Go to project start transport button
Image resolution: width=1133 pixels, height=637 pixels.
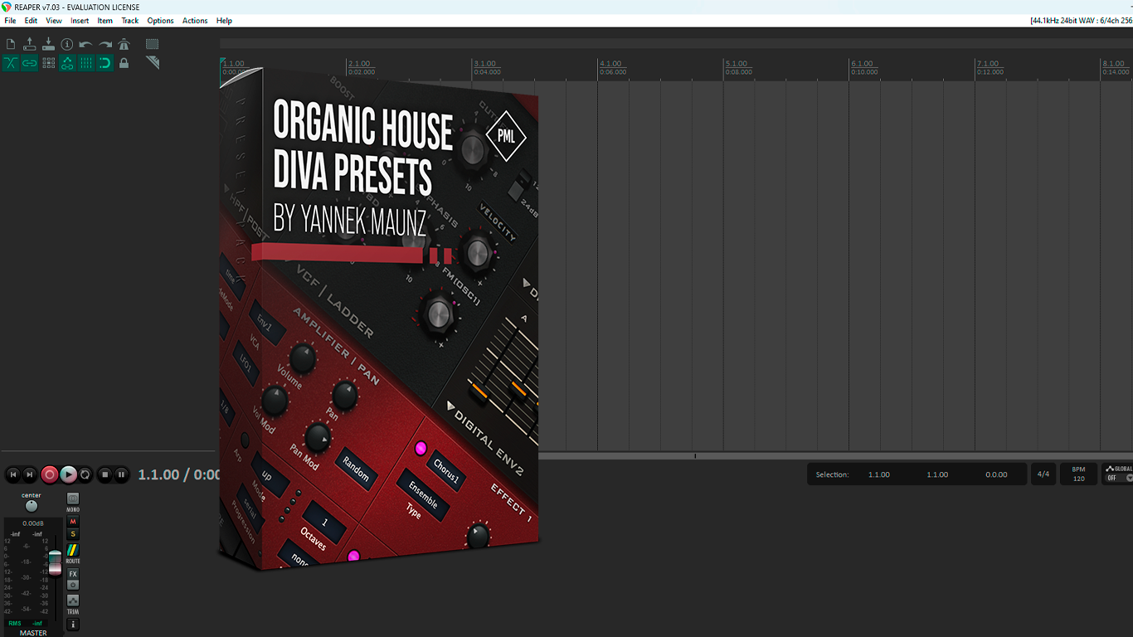(x=12, y=474)
